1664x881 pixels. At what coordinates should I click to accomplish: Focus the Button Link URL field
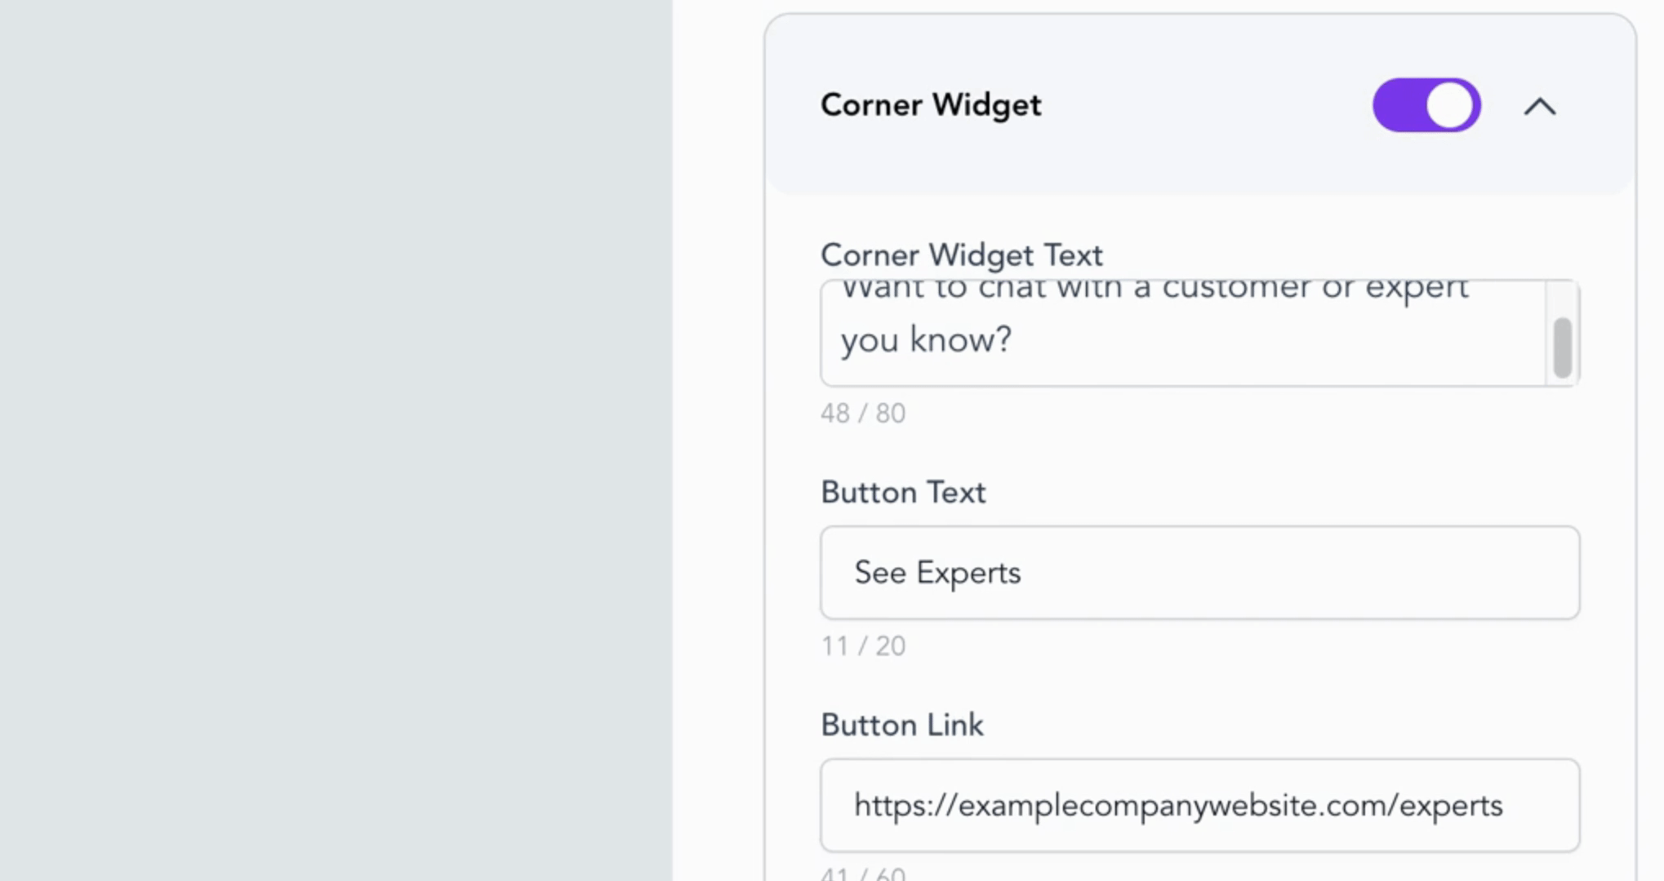1199,805
